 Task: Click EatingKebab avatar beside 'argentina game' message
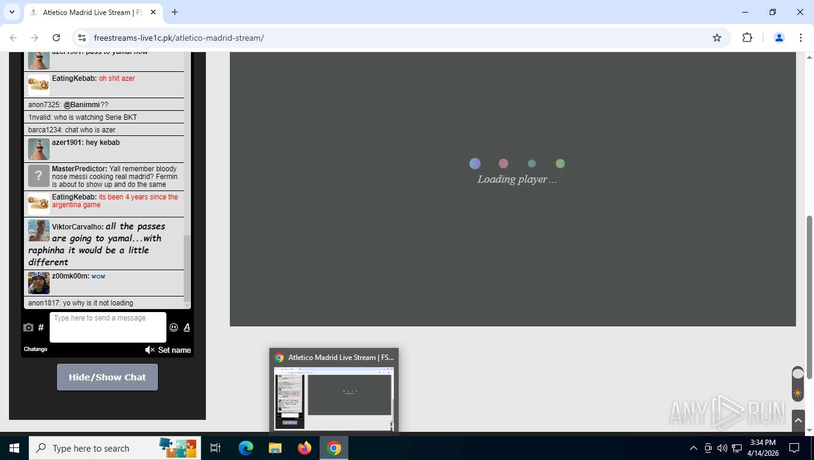coord(39,204)
